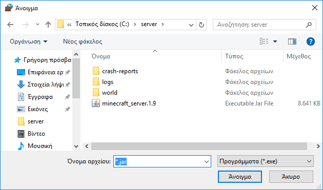The width and height of the screenshot is (323, 190).
Task: Open Μουσική in sidebar
Action: pyautogui.click(x=35, y=146)
